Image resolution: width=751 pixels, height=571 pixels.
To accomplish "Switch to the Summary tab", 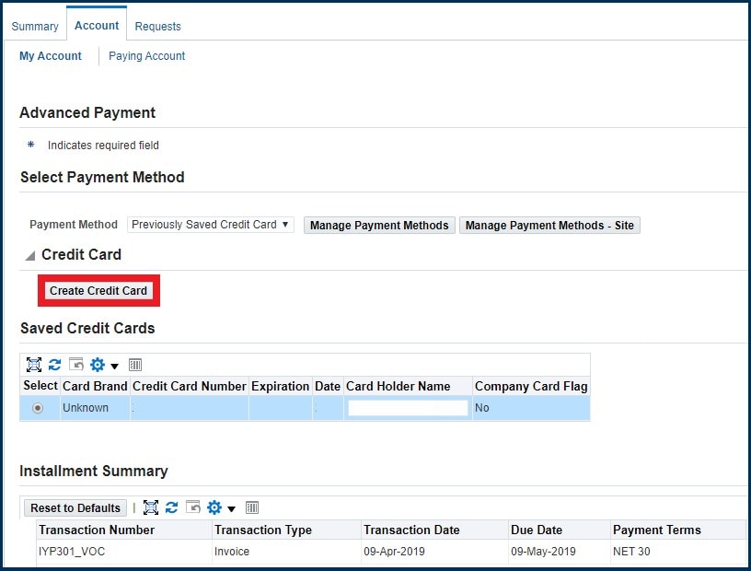I will tap(35, 27).
